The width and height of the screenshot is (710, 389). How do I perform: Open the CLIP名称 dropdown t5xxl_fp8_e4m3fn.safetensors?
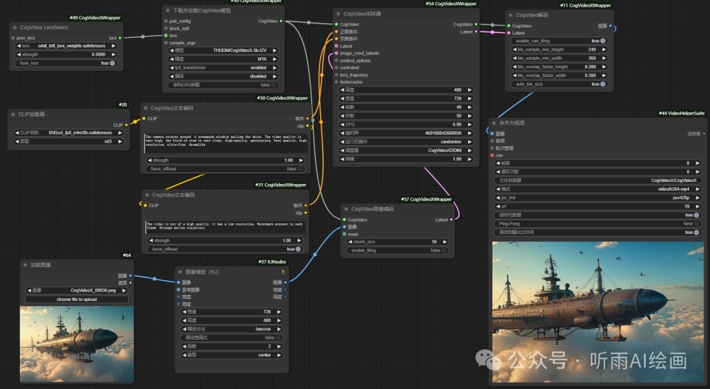[68, 133]
